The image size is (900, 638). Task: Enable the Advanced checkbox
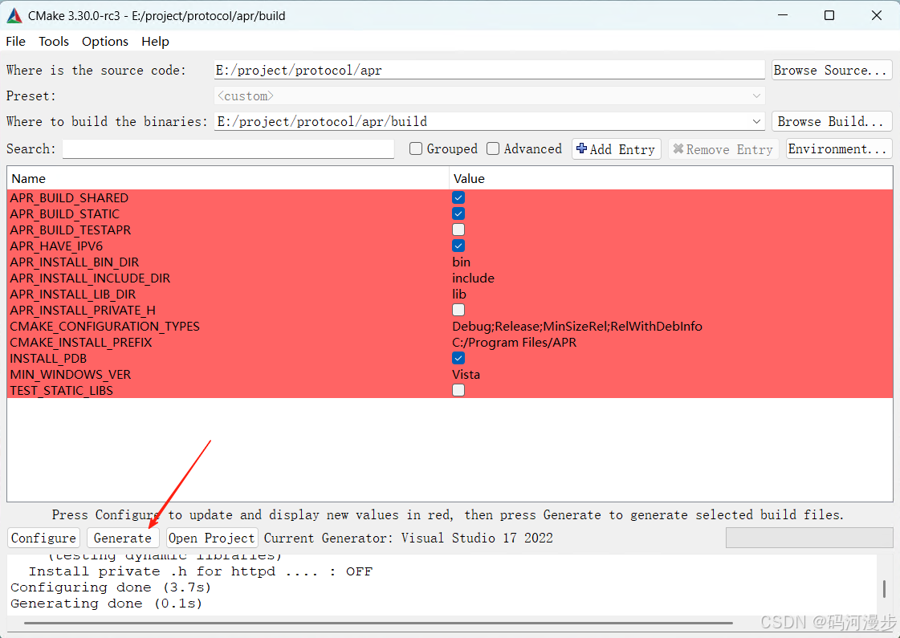point(492,148)
